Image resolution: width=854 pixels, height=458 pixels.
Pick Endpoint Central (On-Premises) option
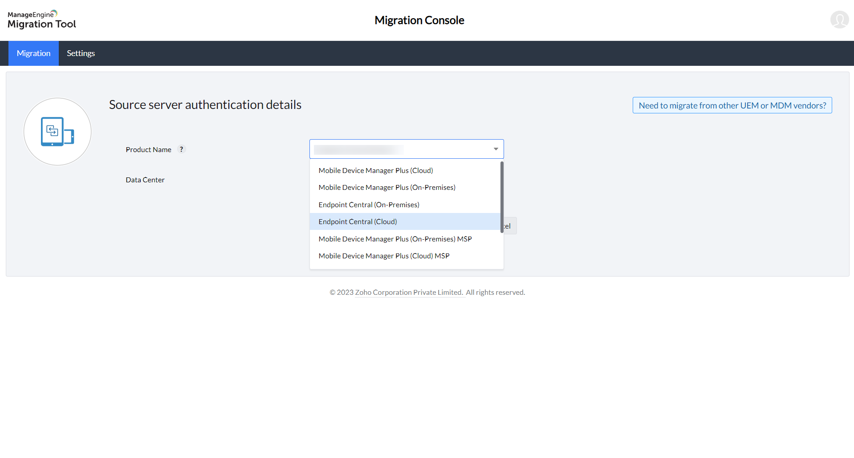tap(369, 205)
